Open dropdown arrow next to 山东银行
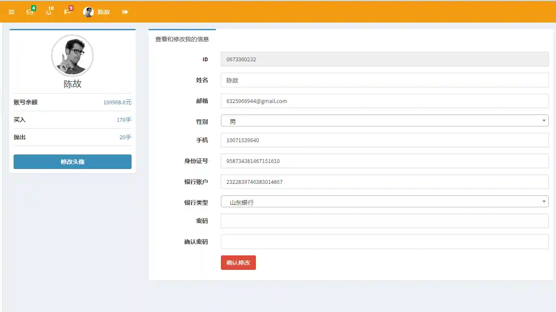 click(544, 201)
